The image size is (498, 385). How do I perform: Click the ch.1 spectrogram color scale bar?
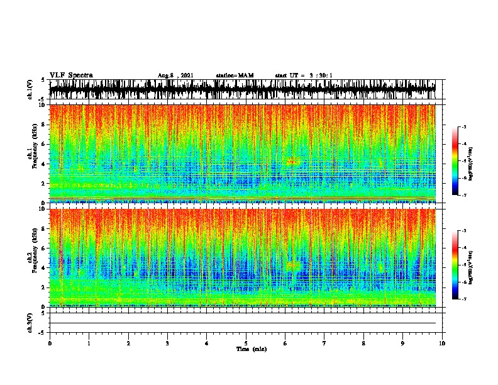click(455, 161)
